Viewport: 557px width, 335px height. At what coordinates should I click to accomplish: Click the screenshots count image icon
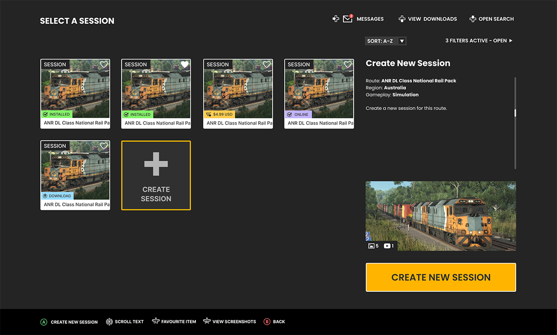(371, 246)
